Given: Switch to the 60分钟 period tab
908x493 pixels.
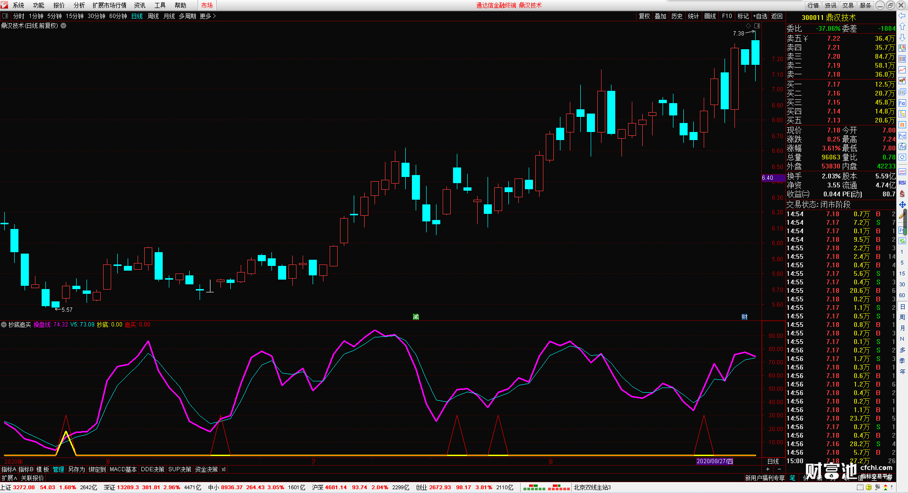Looking at the screenshot, I should tap(118, 16).
